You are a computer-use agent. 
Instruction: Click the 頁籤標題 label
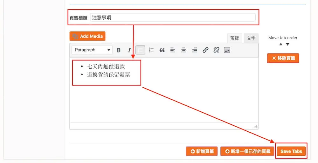coord(78,18)
